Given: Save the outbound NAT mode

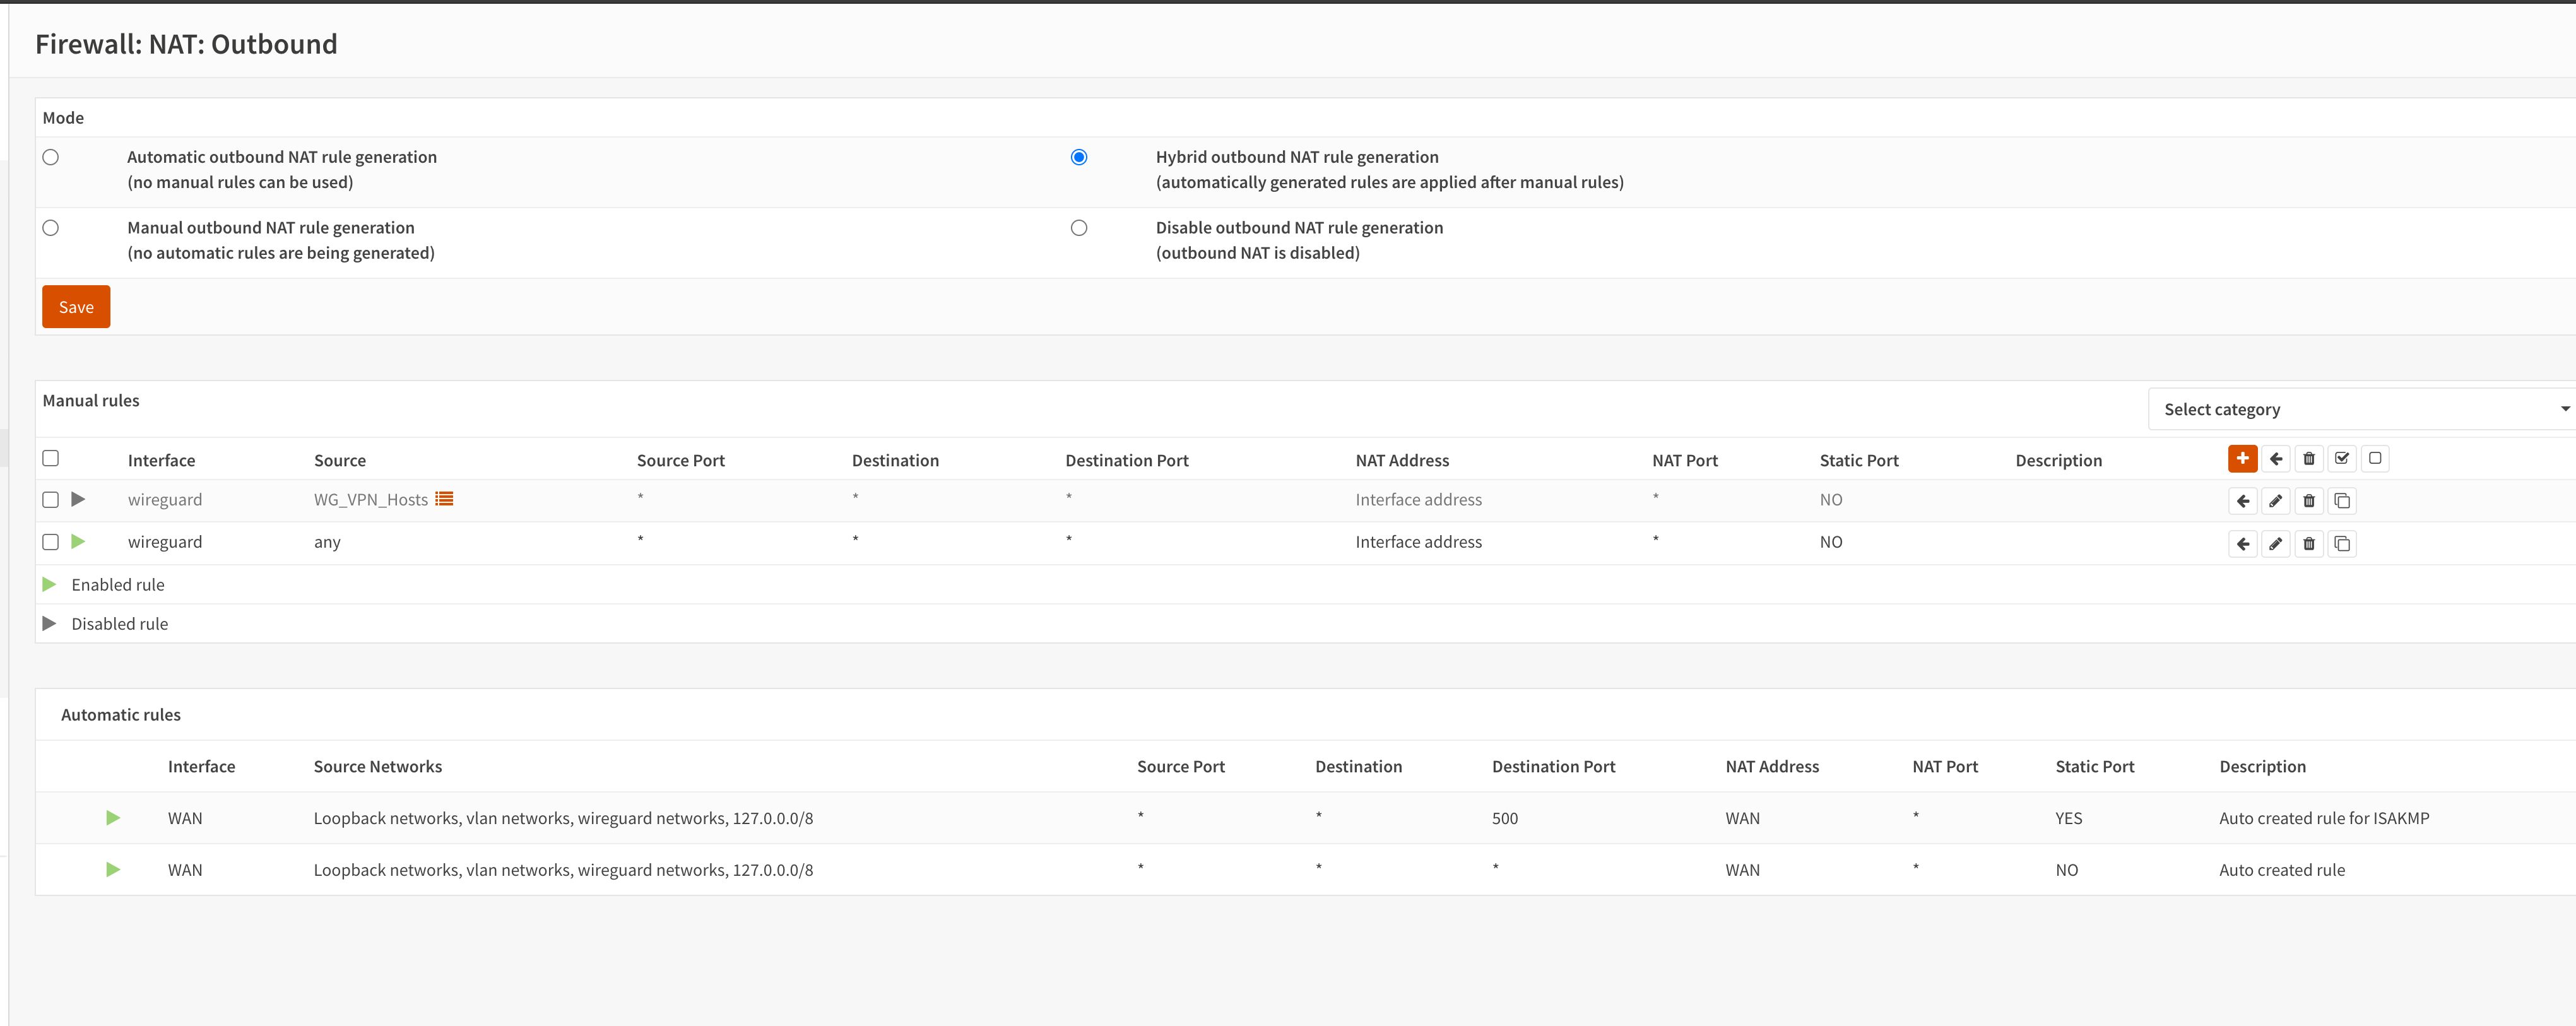Looking at the screenshot, I should [x=76, y=307].
